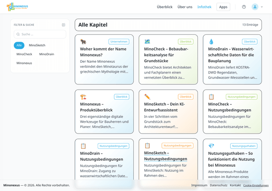Click Überblick tag on MinoDrain Wasserwirtschaftliche card

(250, 42)
